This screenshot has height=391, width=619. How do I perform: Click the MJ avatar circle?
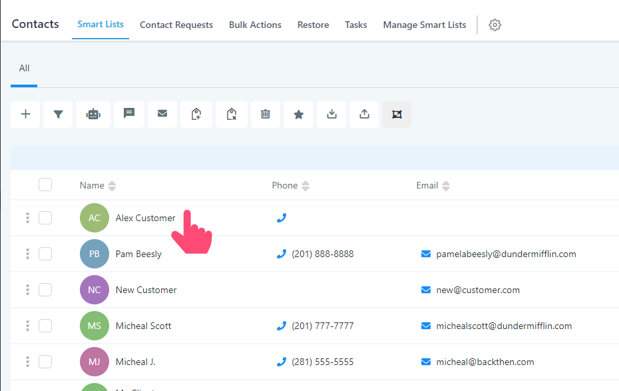(x=95, y=362)
